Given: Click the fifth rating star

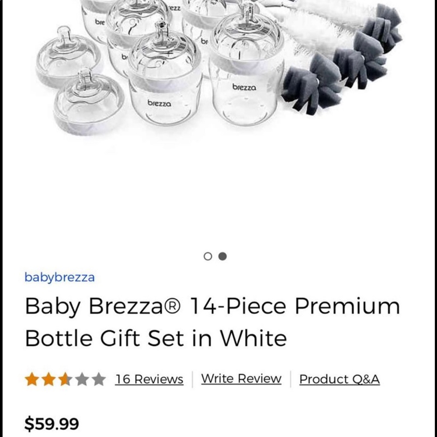Looking at the screenshot, I should (100, 378).
